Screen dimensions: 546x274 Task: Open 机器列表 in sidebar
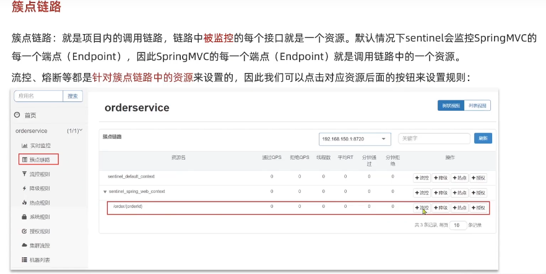[40, 260]
